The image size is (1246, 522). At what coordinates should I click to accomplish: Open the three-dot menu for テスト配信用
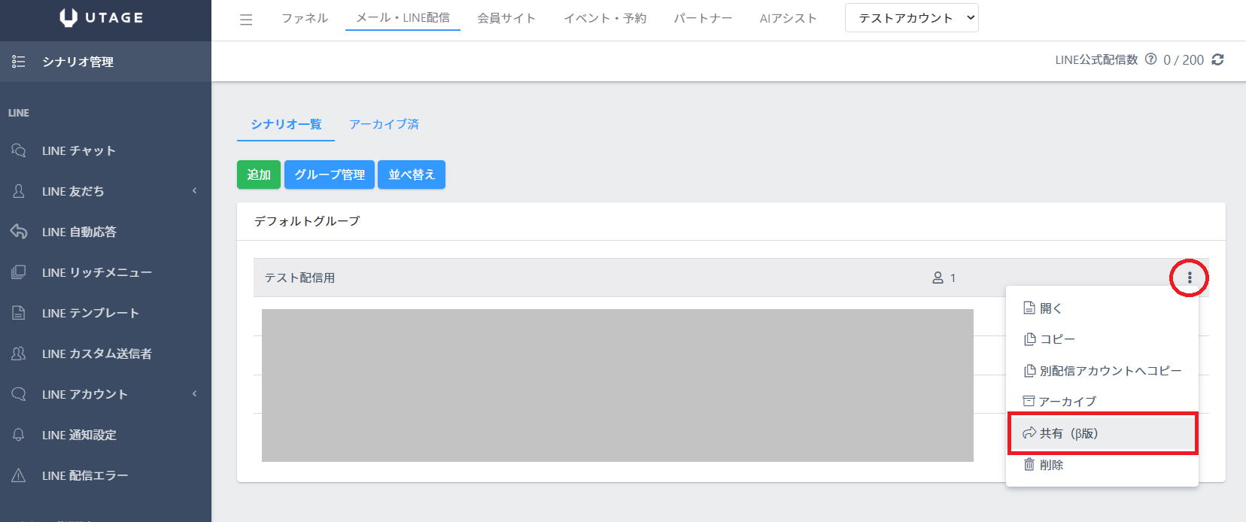click(1189, 278)
